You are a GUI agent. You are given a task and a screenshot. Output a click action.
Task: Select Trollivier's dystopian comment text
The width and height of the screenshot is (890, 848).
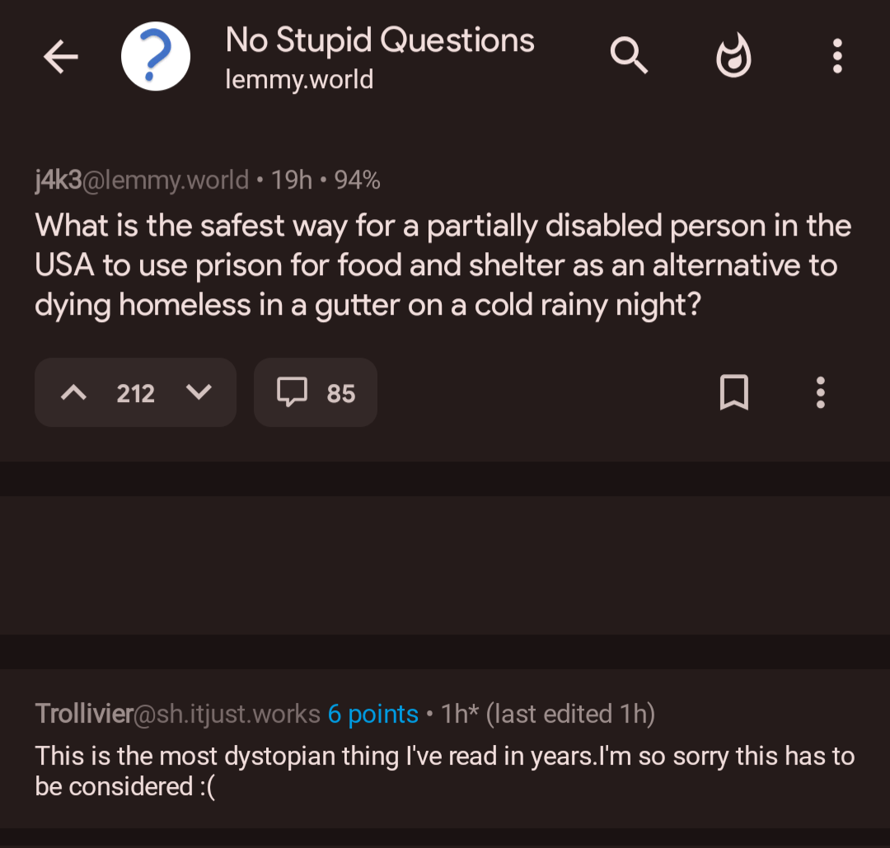[x=445, y=771]
